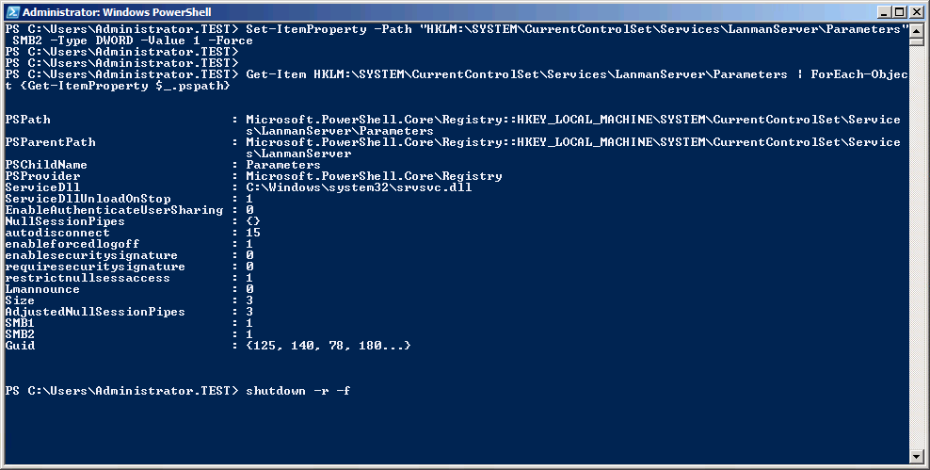Click the ServiceDll srvsvc.dll path value

359,187
